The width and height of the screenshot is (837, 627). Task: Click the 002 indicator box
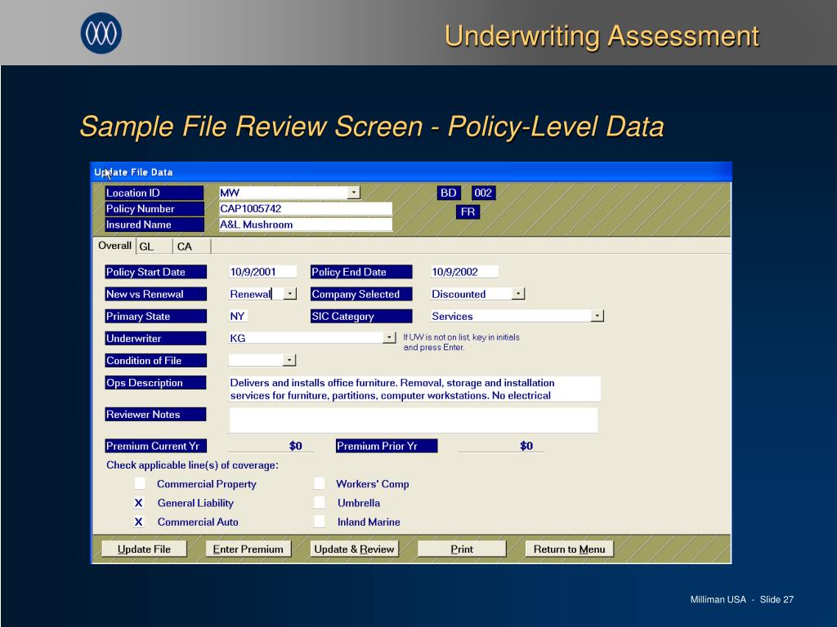click(x=483, y=193)
